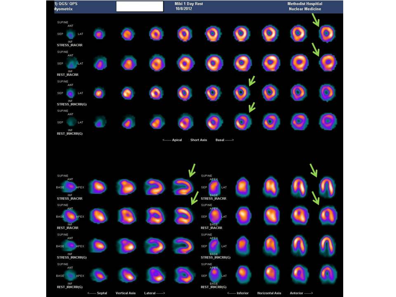Click the green arrow over the STRESS_IRNCRR(G) mid slice

(x=252, y=81)
